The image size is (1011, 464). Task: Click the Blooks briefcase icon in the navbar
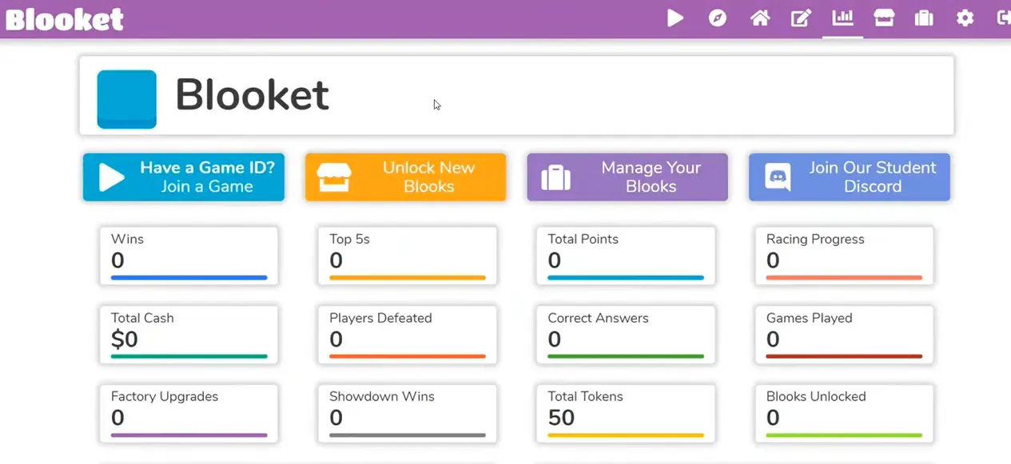click(924, 18)
